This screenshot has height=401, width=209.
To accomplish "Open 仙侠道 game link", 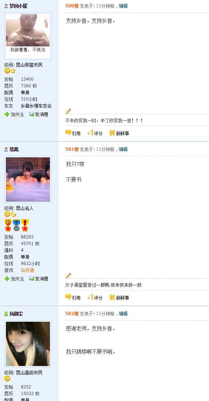I will pyautogui.click(x=28, y=270).
